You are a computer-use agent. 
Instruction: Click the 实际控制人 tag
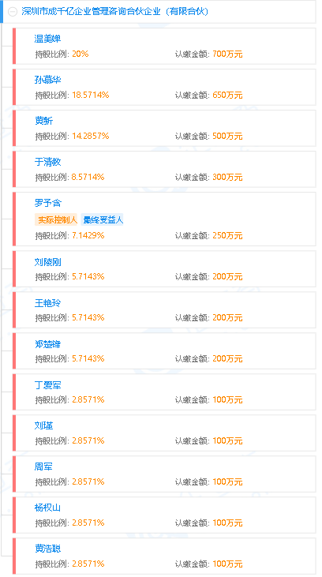click(56, 219)
